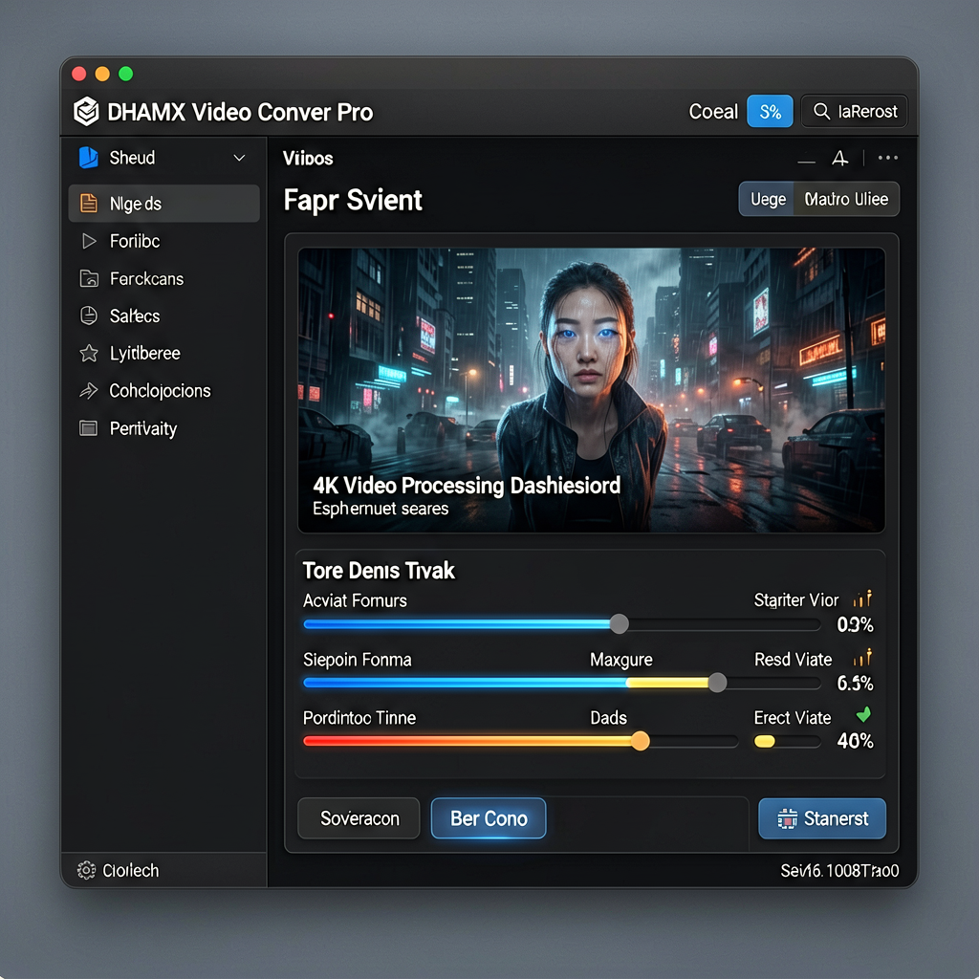This screenshot has height=979, width=979.
Task: Click the Dads label
Action: coord(608,717)
